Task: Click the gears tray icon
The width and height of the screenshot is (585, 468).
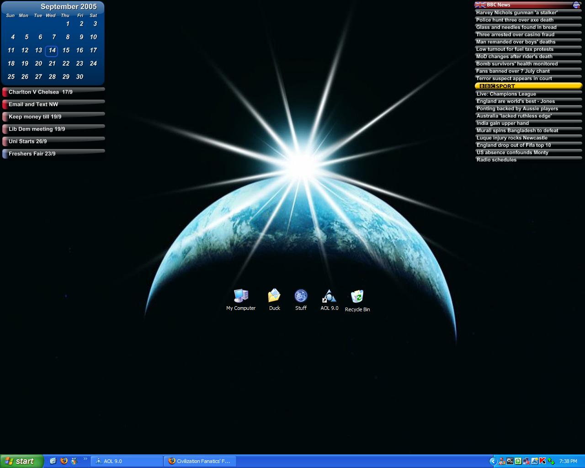Action: point(510,461)
